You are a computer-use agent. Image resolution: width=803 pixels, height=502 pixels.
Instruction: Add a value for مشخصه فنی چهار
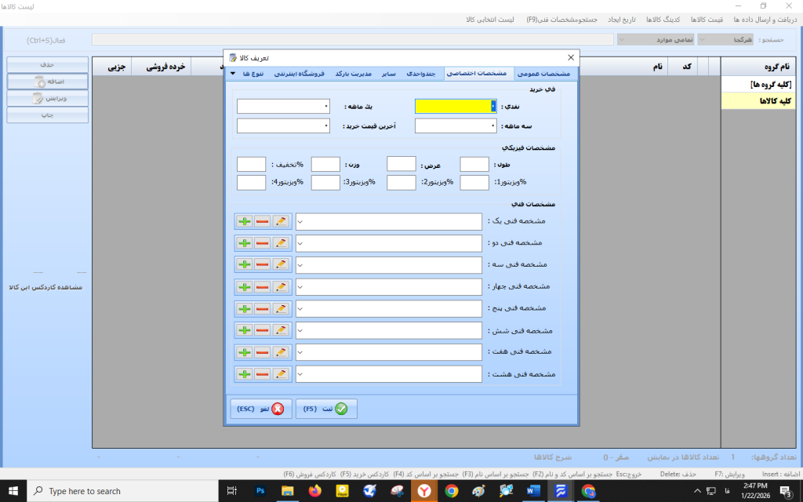244,287
